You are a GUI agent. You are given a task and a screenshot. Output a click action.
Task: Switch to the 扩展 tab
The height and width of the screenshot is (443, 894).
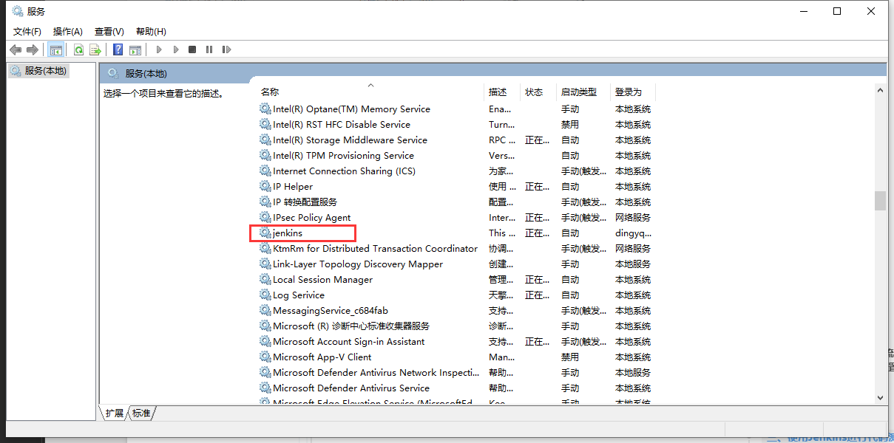point(113,413)
